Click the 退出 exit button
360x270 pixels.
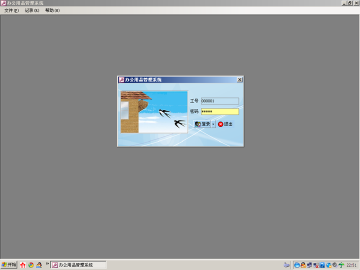225,124
